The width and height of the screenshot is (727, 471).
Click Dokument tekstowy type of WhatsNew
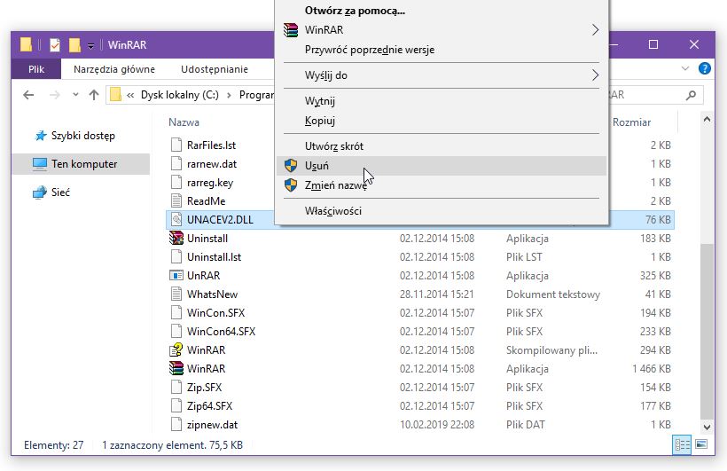pos(553,294)
